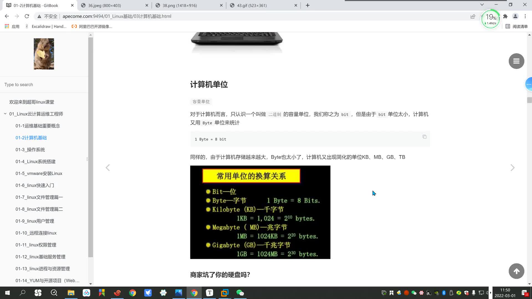Viewport: 532px width, 299px height.
Task: Click the left navigation previous arrow
Action: coord(108,167)
